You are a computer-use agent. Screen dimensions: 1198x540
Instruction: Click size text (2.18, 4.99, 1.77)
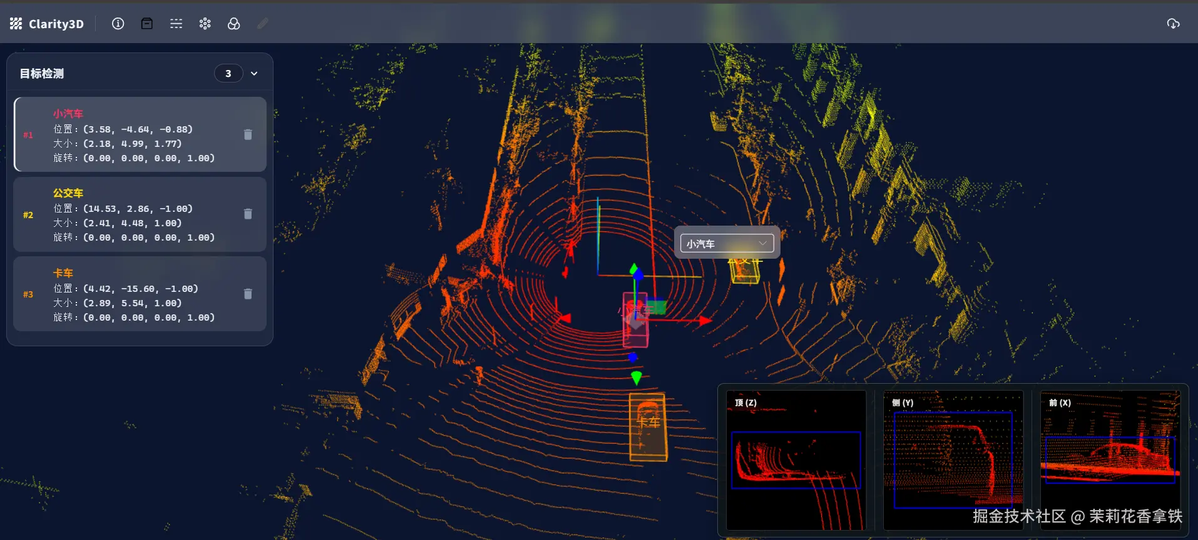click(x=132, y=144)
